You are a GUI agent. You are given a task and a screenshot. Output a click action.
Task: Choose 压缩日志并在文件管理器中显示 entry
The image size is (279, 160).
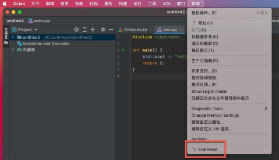229,98
